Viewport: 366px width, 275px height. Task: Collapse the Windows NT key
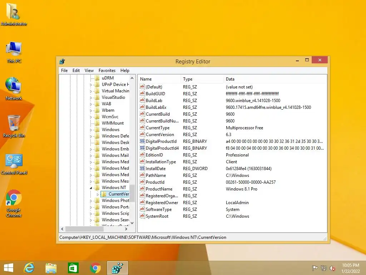91,188
